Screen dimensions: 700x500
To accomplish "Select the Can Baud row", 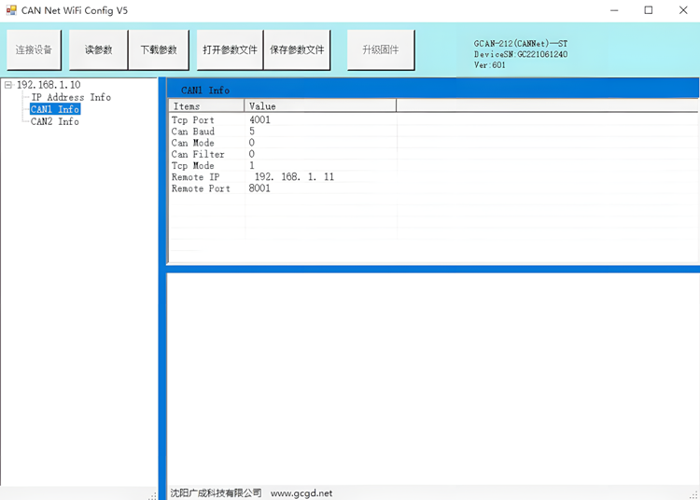I will tap(193, 132).
